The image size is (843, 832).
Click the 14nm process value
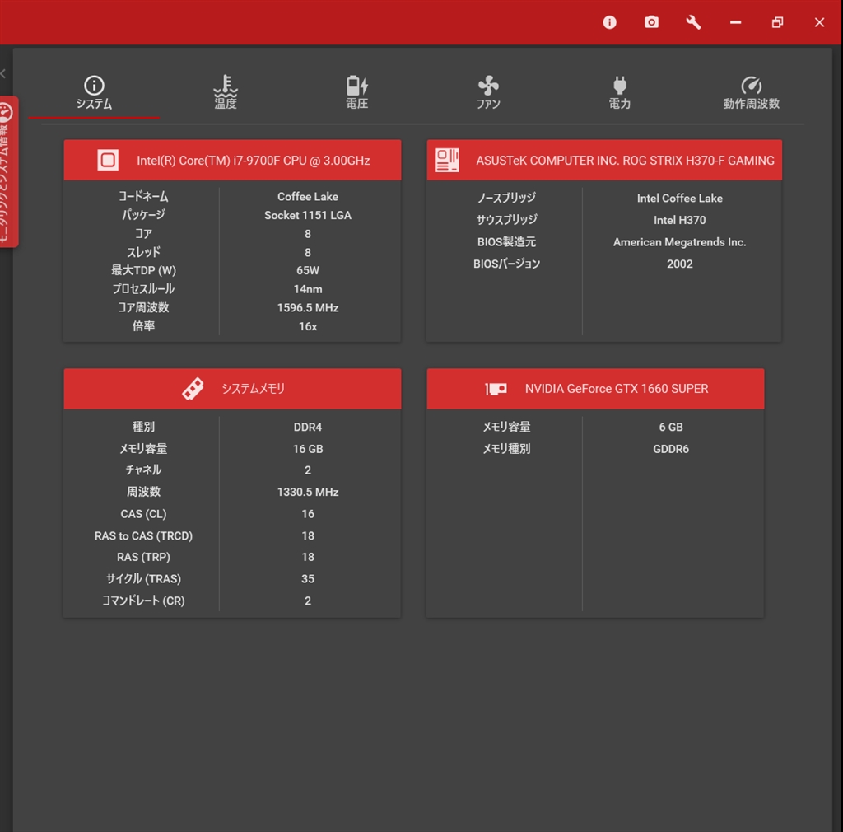click(308, 289)
